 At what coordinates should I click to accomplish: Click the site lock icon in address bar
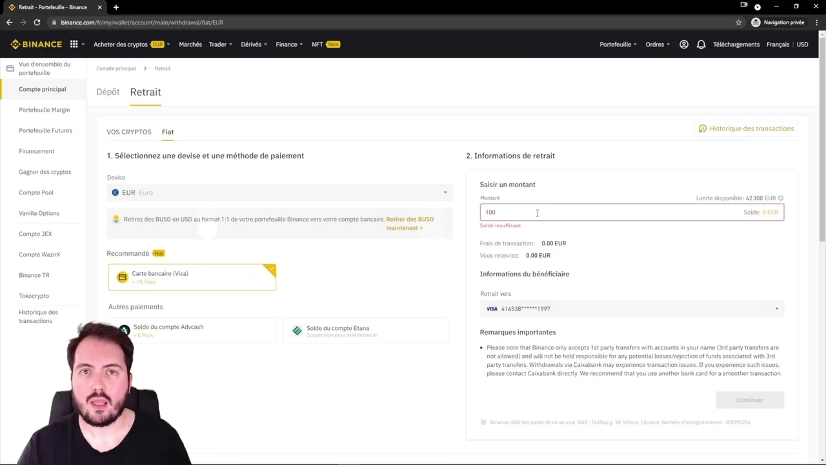pos(55,22)
